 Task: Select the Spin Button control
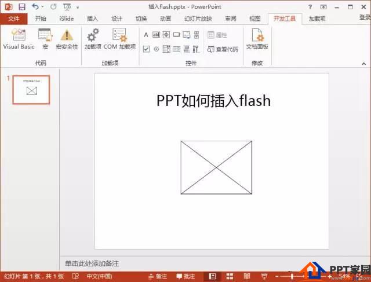(166, 35)
